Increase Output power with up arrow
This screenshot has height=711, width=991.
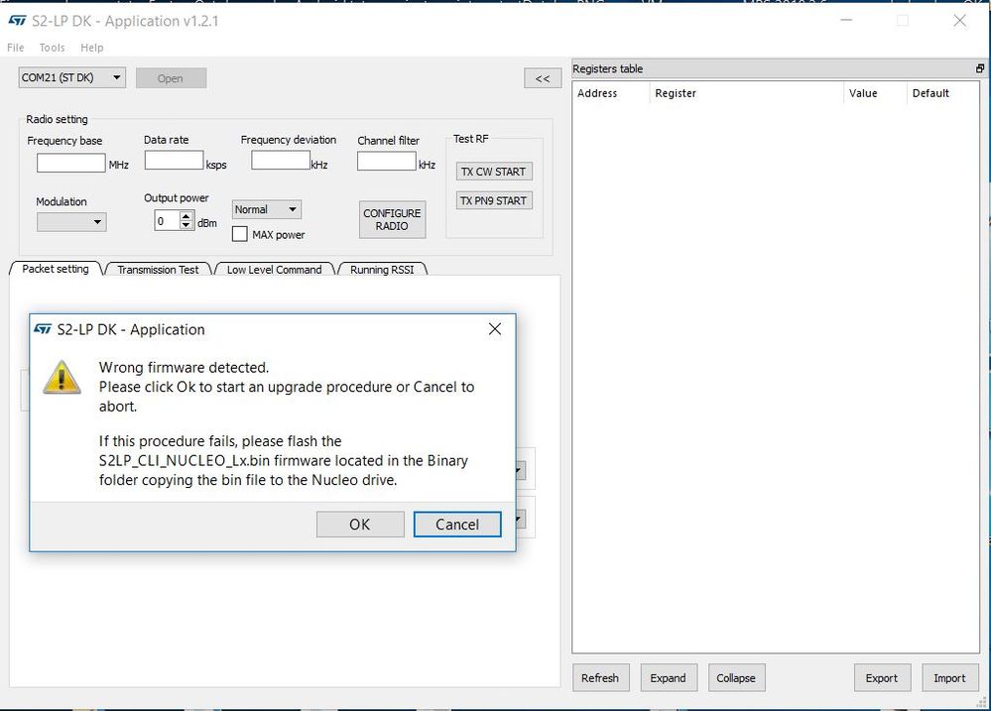click(186, 216)
